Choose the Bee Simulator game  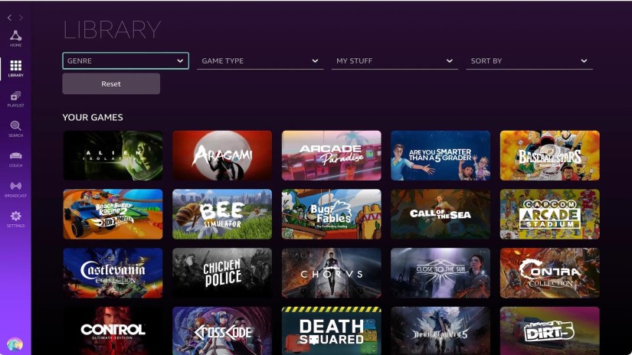[x=222, y=214]
